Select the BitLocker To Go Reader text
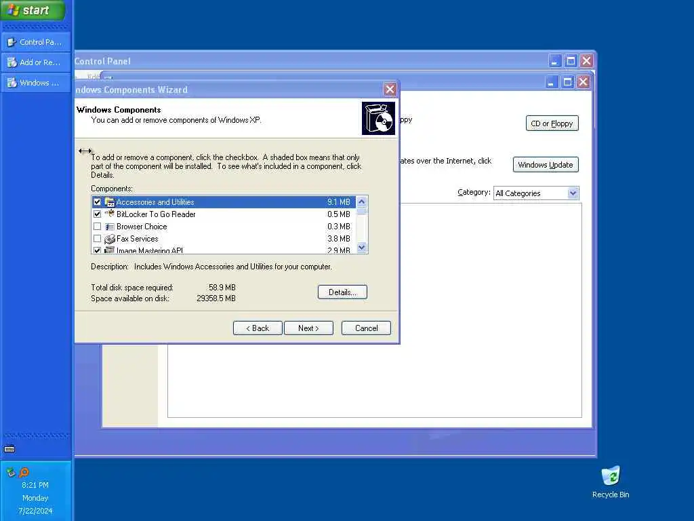Viewport: 694px width, 521px height. 156,214
